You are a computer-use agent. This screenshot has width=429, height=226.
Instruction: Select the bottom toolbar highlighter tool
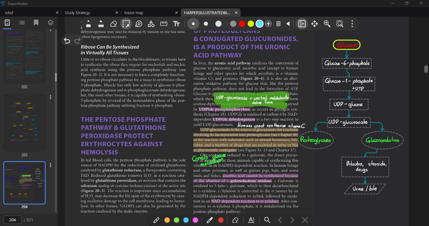click(x=156, y=220)
